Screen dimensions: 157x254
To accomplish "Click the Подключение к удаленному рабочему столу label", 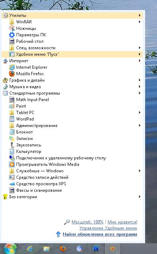I will click(61, 158).
